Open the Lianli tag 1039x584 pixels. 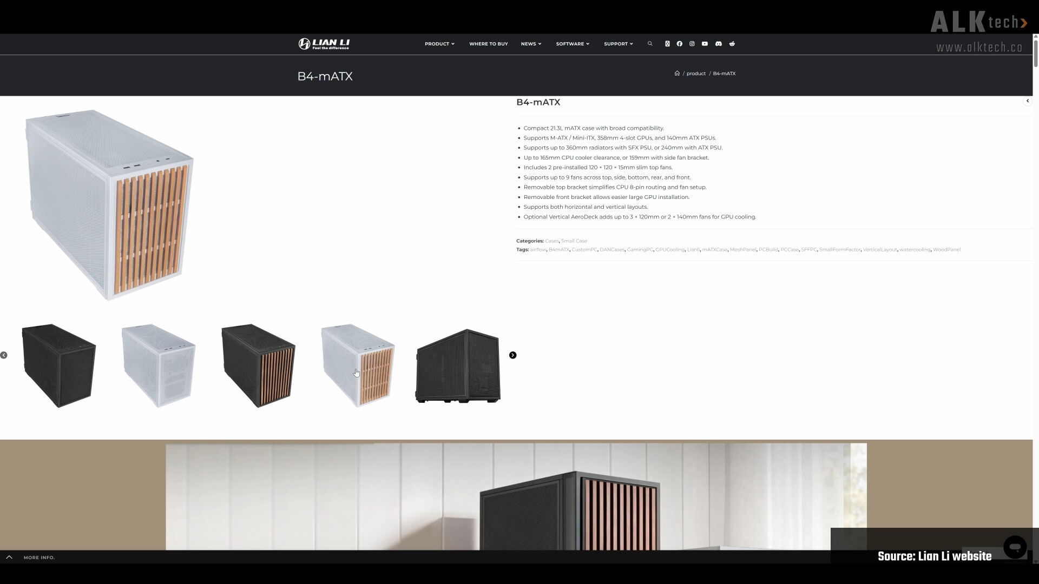click(x=693, y=250)
